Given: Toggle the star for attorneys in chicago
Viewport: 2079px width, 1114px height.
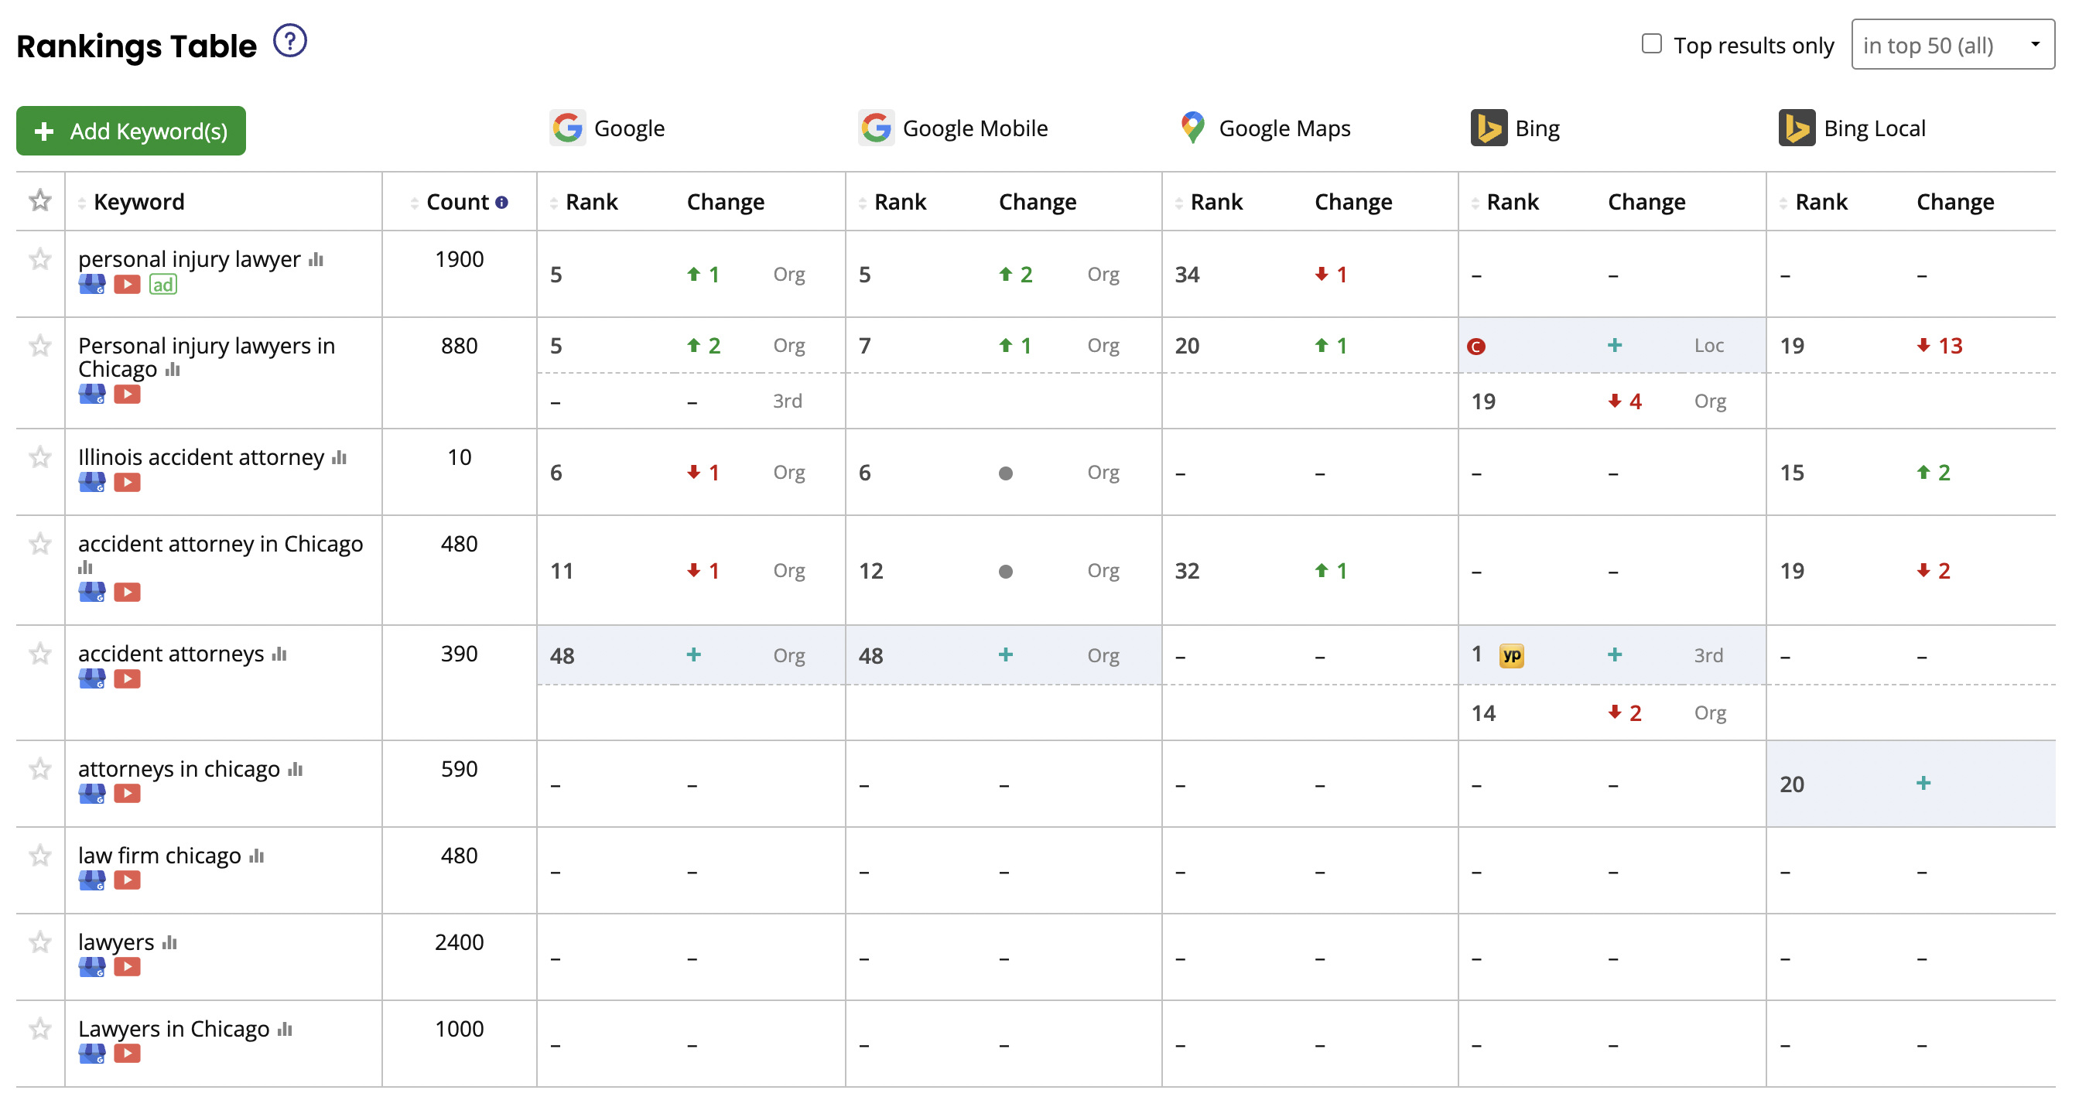Looking at the screenshot, I should (40, 769).
